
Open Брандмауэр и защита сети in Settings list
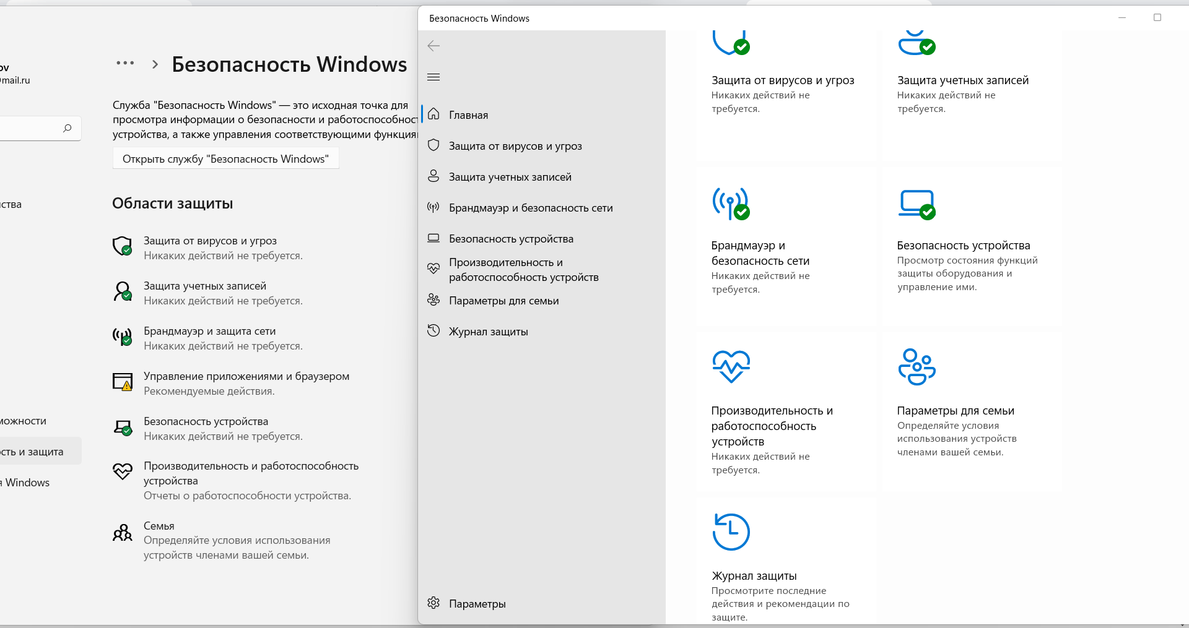210,331
